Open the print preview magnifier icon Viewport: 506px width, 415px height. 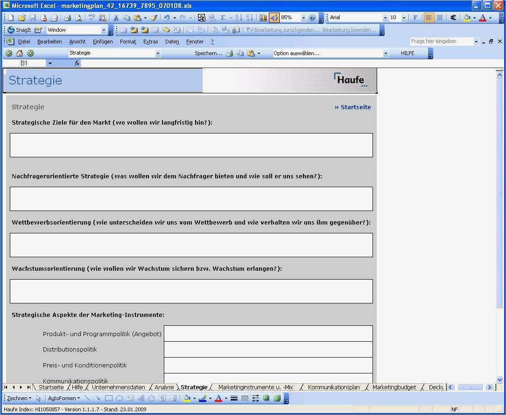(x=78, y=18)
